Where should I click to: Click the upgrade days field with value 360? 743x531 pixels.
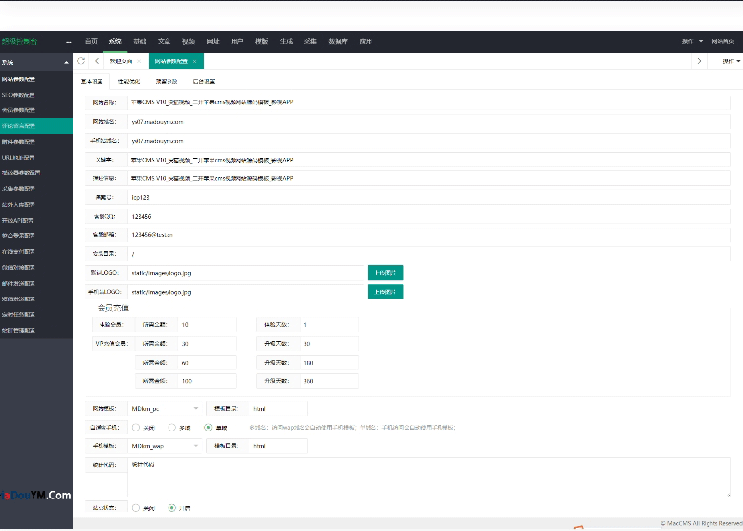pyautogui.click(x=329, y=381)
